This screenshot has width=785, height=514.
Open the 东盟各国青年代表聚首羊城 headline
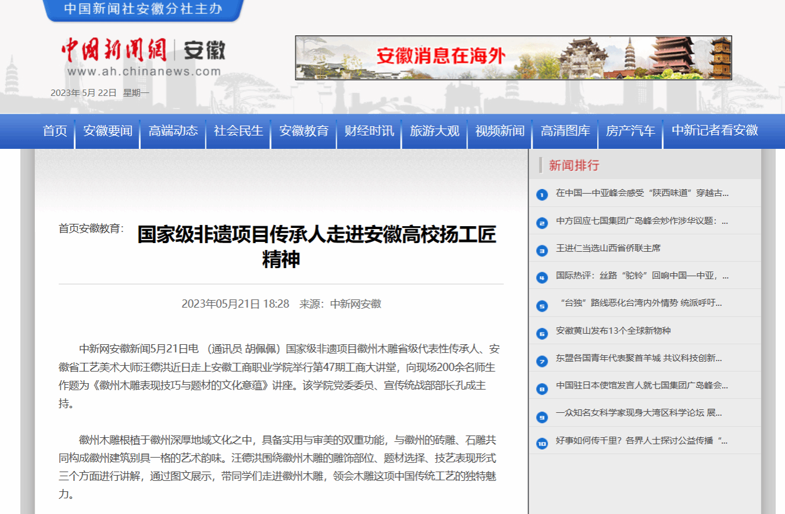639,358
